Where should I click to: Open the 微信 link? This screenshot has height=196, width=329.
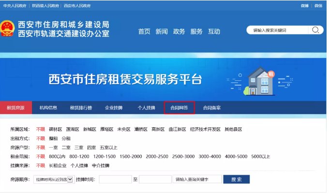(318, 6)
